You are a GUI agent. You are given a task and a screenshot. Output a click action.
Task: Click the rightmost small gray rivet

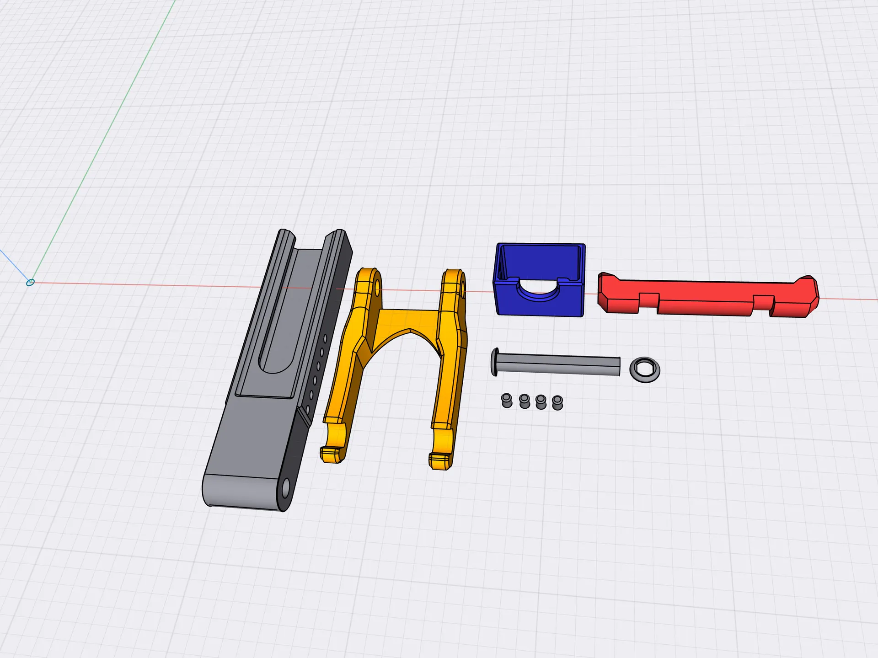coord(557,402)
